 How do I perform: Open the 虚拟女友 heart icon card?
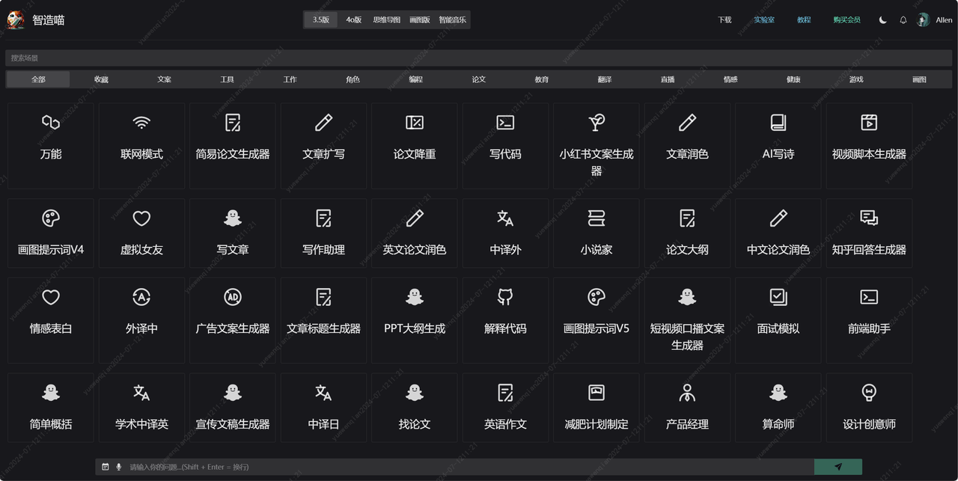(x=141, y=233)
